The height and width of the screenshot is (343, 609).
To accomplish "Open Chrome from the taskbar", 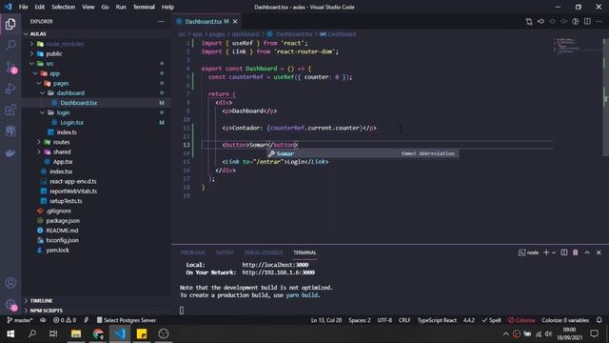I will 98,333.
